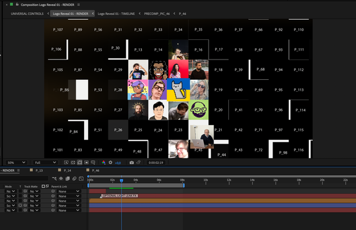Check preserve transparency on the orange layer row
Image resolution: width=356 pixels, height=230 pixels.
(20, 201)
